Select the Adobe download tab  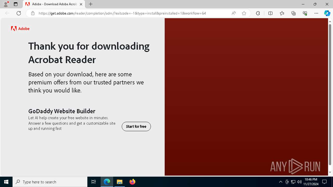click(x=54, y=4)
